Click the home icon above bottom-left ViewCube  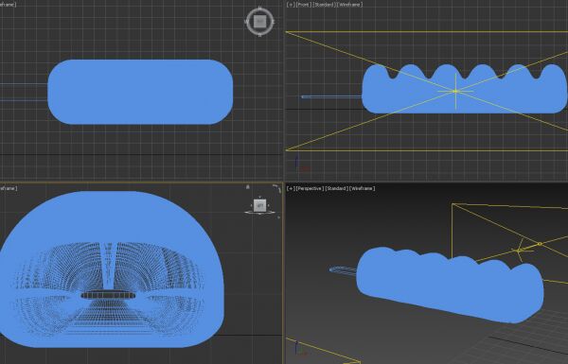click(x=248, y=187)
